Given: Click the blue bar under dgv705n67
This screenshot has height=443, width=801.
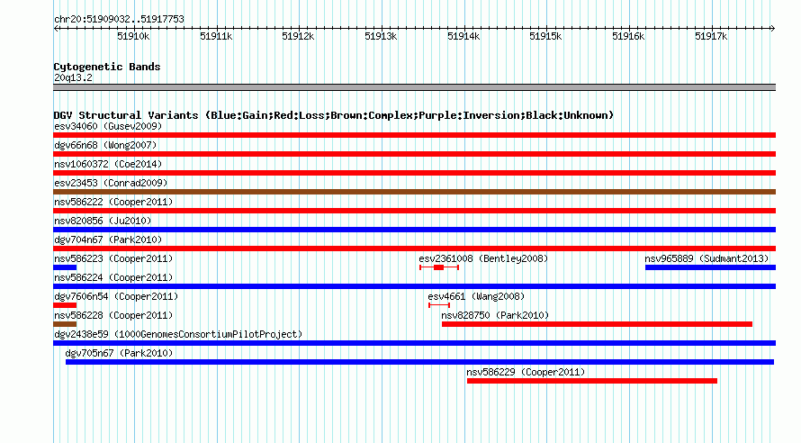Looking at the screenshot, I should pos(420,362).
